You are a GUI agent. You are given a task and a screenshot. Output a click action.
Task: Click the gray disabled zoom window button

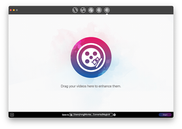click(17, 10)
